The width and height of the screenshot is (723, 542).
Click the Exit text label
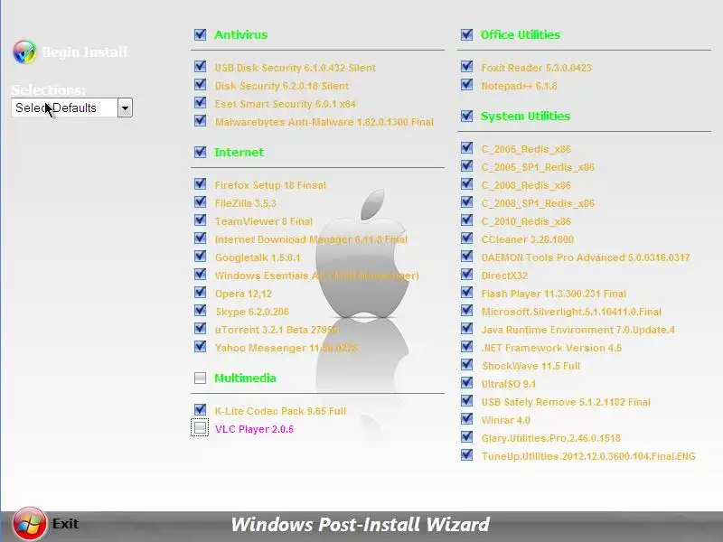65,524
